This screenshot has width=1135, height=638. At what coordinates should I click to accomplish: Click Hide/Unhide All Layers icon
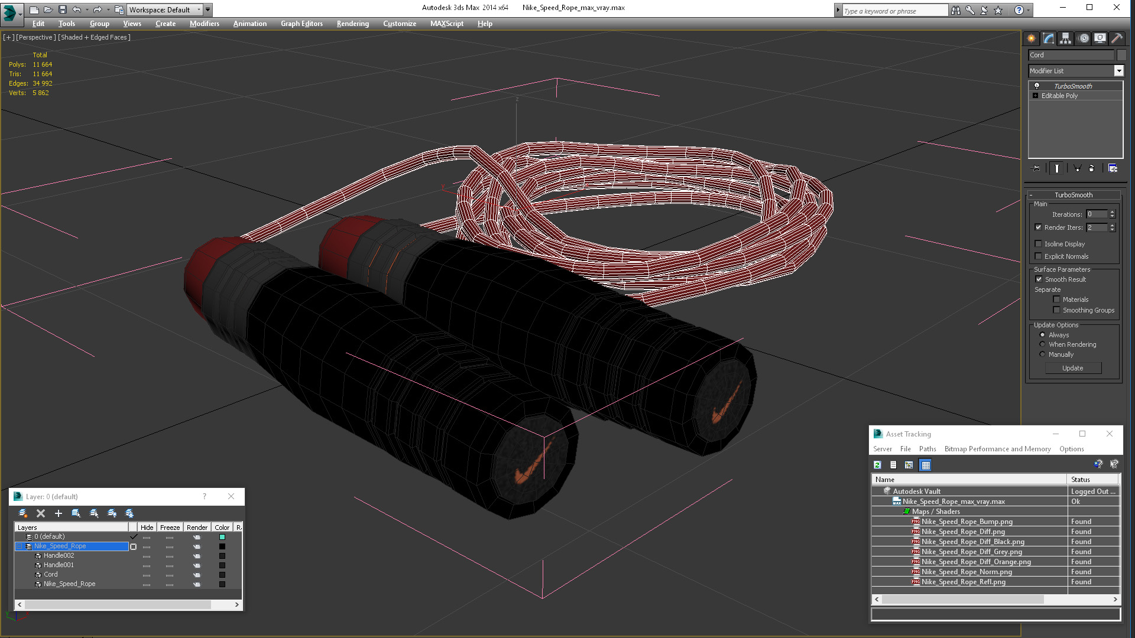point(112,513)
